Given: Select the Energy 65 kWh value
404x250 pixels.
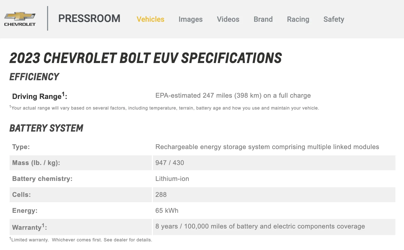Looking at the screenshot, I should [167, 211].
